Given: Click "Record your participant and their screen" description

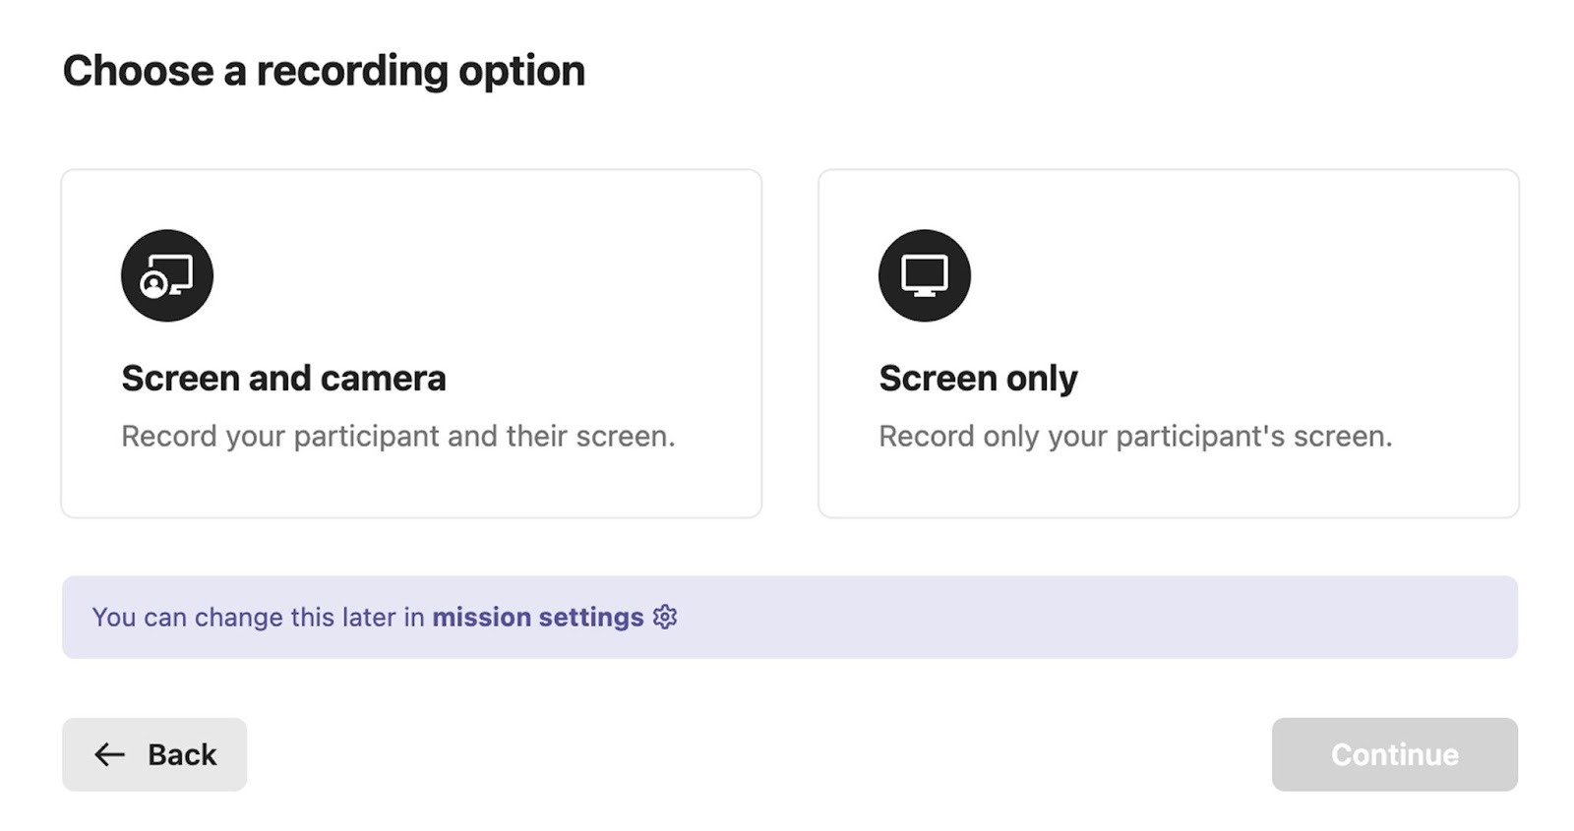Looking at the screenshot, I should [x=397, y=436].
